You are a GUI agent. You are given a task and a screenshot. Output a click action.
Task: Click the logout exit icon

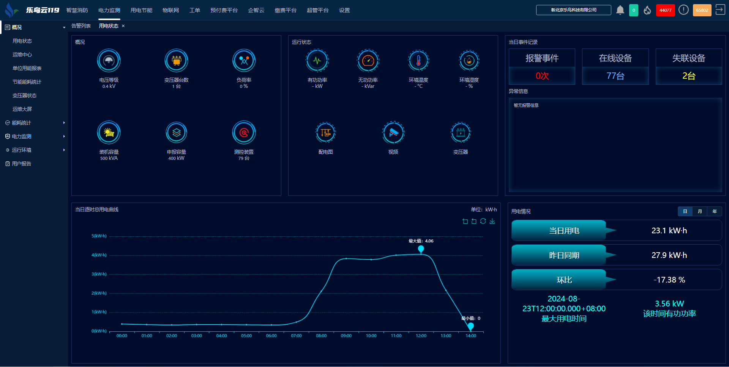(720, 10)
